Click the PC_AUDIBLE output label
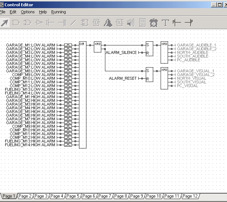227x202 pixels. point(188,60)
